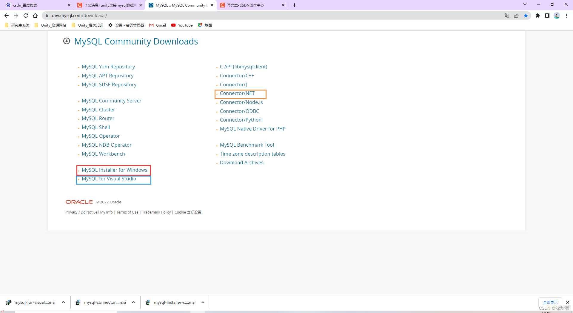Open Connector/J link

[x=233, y=85]
